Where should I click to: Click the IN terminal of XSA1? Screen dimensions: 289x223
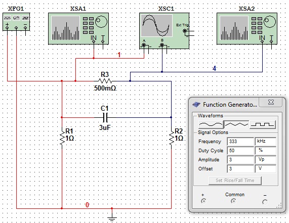tap(94, 41)
